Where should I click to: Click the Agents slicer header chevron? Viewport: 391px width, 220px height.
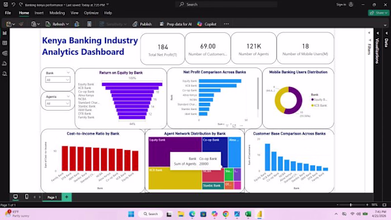point(68,97)
